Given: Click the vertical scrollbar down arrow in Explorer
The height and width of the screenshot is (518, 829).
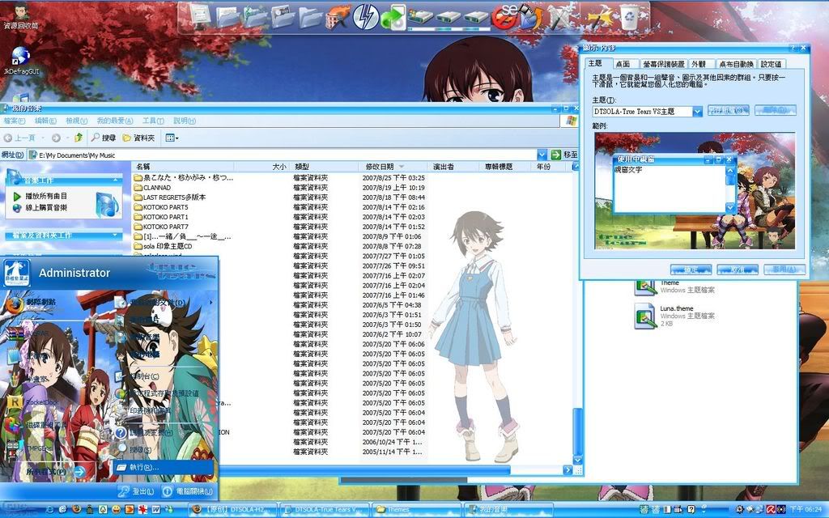Looking at the screenshot, I should [578, 460].
